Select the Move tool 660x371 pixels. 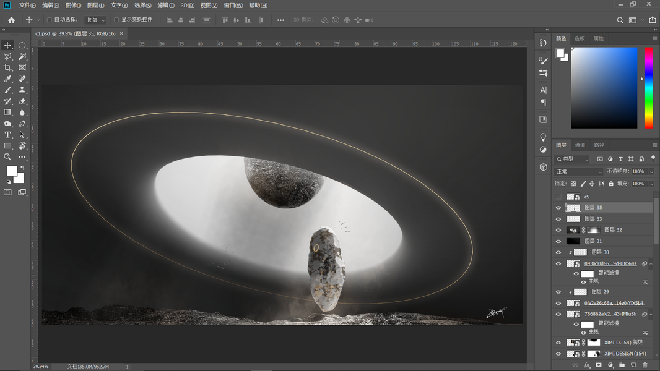(7, 45)
